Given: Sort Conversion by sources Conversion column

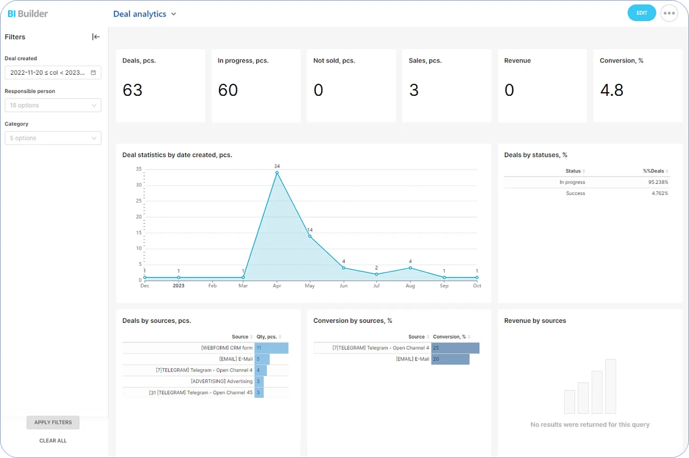Looking at the screenshot, I should 469,337.
